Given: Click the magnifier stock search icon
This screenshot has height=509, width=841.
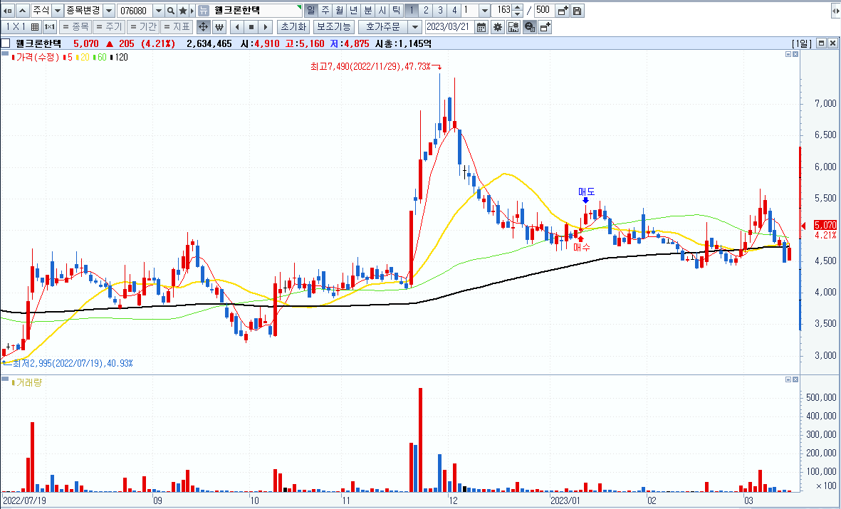Looking at the screenshot, I should tap(171, 11).
